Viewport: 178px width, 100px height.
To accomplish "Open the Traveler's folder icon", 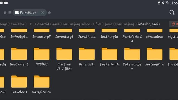I will (19, 81).
